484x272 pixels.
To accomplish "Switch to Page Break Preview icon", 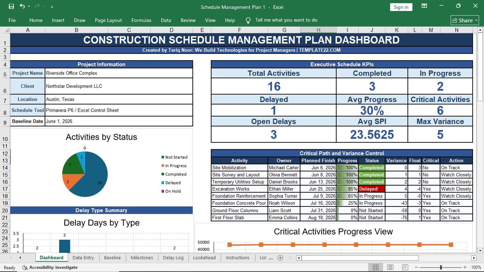I will point(405,267).
